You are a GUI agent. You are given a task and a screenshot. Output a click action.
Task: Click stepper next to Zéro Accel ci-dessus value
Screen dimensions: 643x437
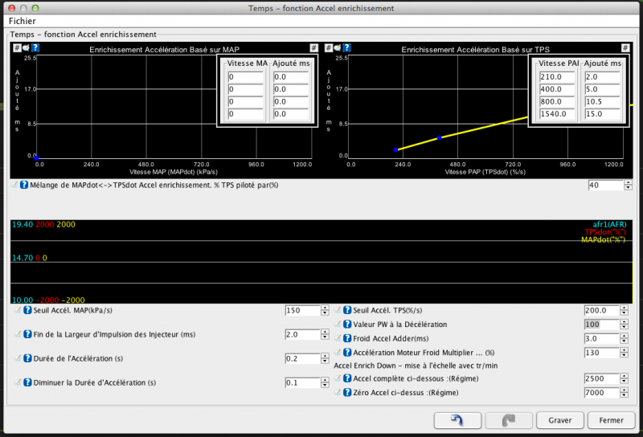click(625, 393)
